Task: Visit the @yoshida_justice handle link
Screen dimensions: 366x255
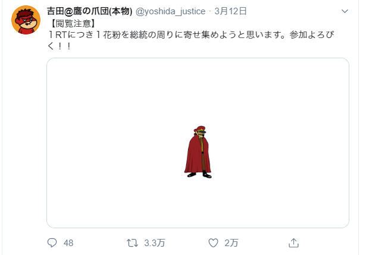Action: point(170,11)
